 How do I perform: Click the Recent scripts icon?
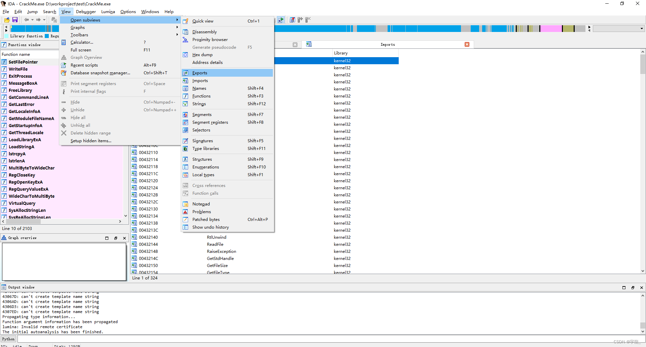(64, 65)
